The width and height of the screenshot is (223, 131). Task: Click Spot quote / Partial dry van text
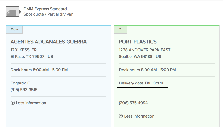pos(48,14)
